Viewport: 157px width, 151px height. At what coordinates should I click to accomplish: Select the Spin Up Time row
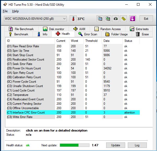tap(73, 51)
